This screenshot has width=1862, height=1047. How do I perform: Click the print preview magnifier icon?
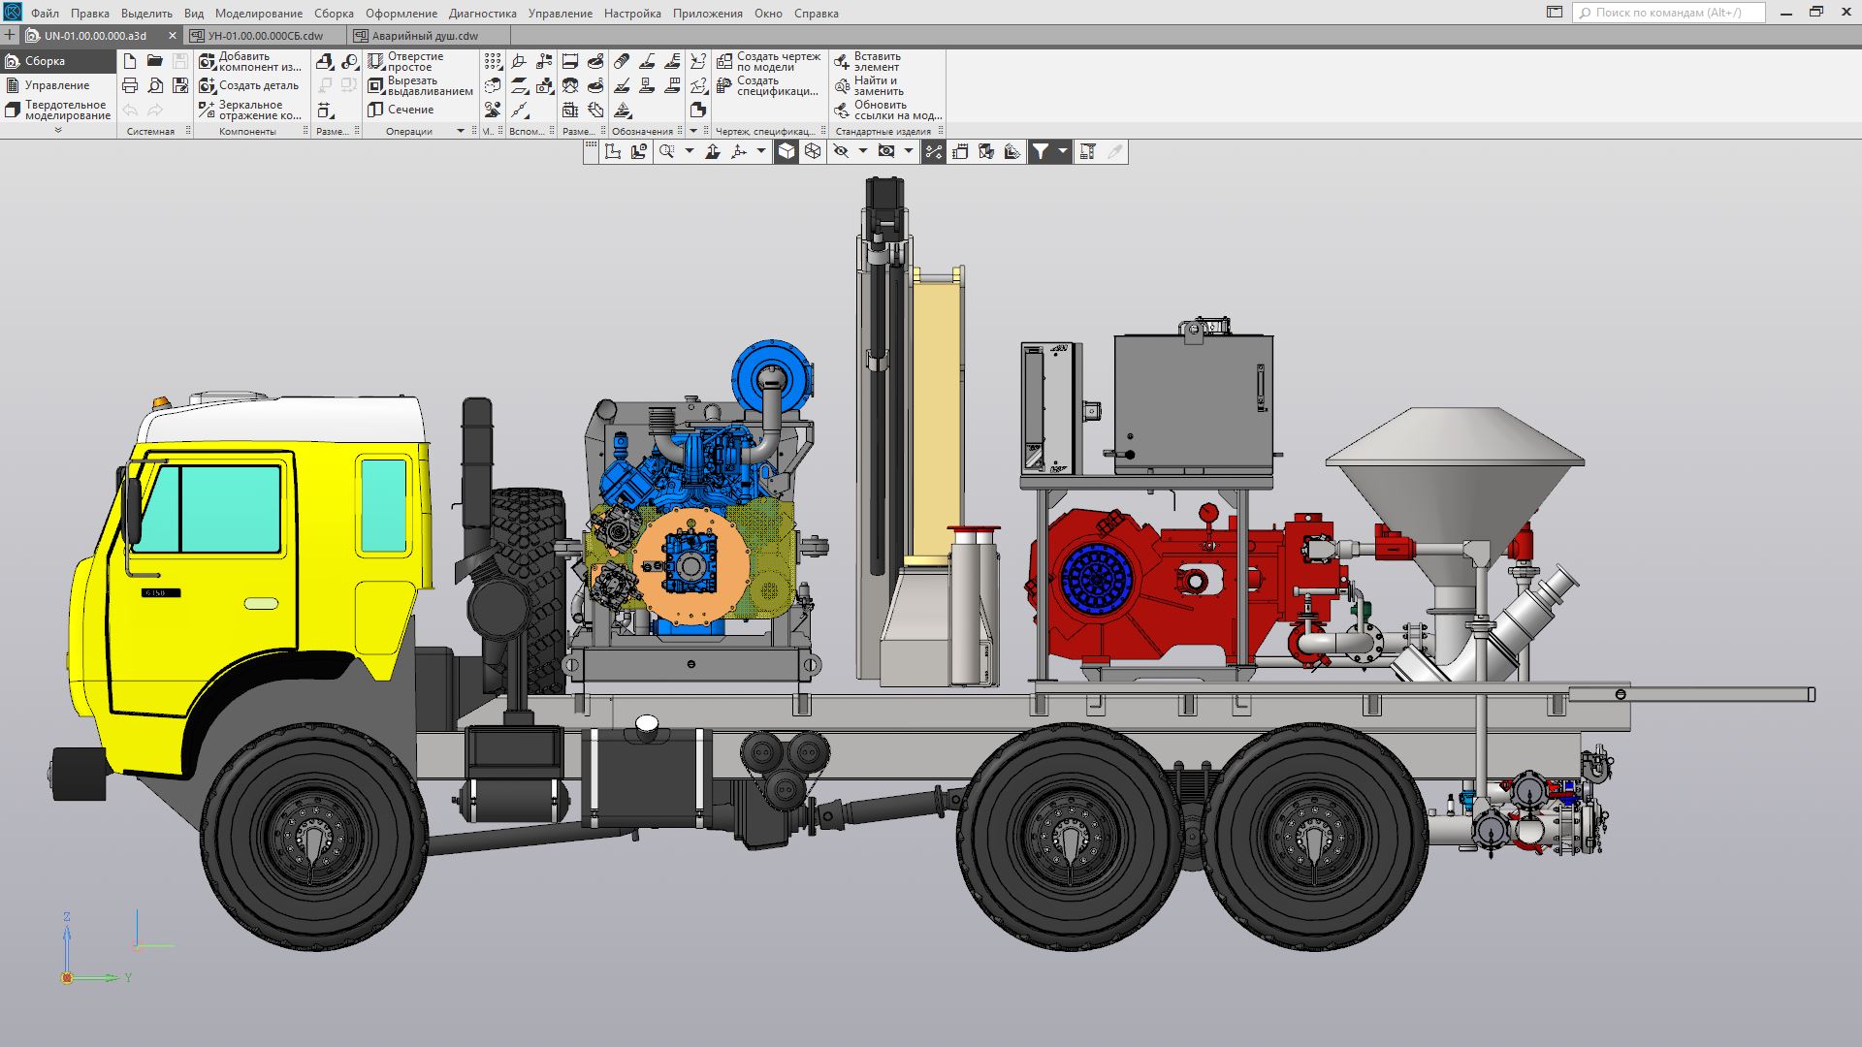coord(155,85)
